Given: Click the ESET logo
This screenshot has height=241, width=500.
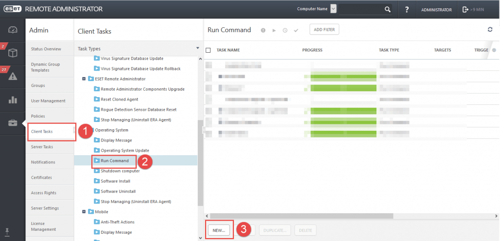Looking at the screenshot, I should pos(12,9).
